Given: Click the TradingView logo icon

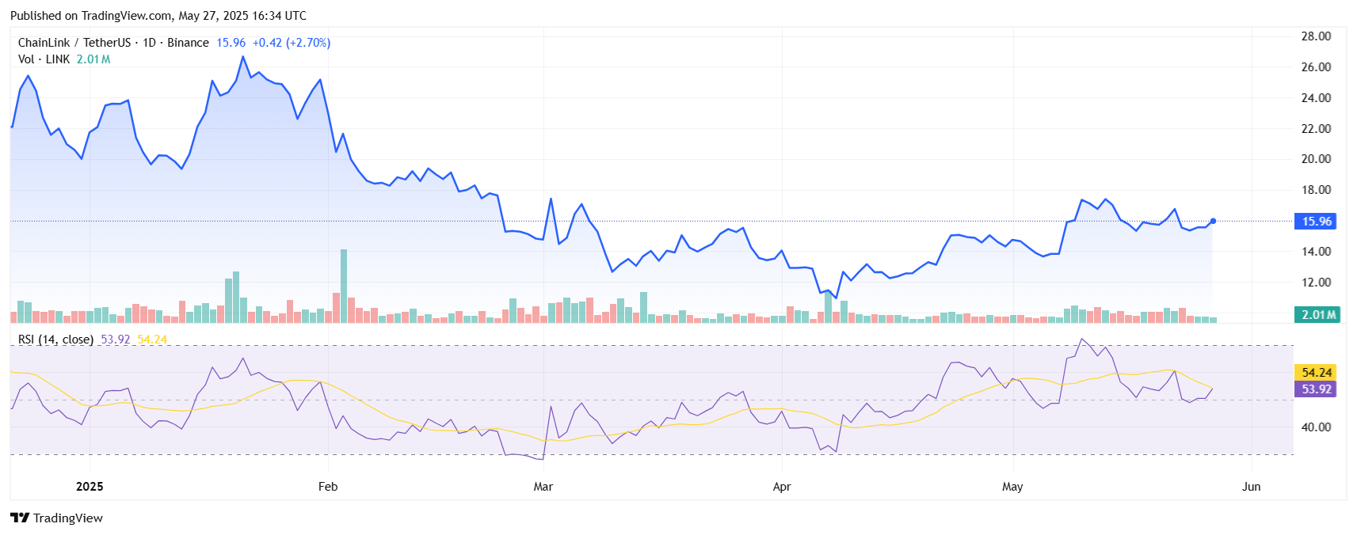Looking at the screenshot, I should (20, 518).
